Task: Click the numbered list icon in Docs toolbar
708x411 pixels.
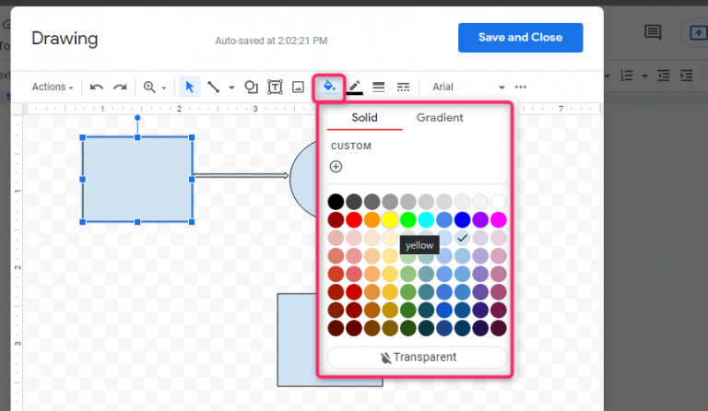Action: (x=627, y=76)
